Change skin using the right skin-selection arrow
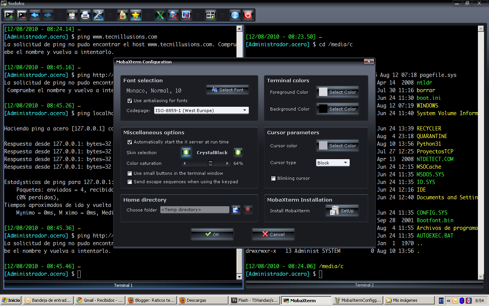This screenshot has height=306, width=489. coord(238,152)
